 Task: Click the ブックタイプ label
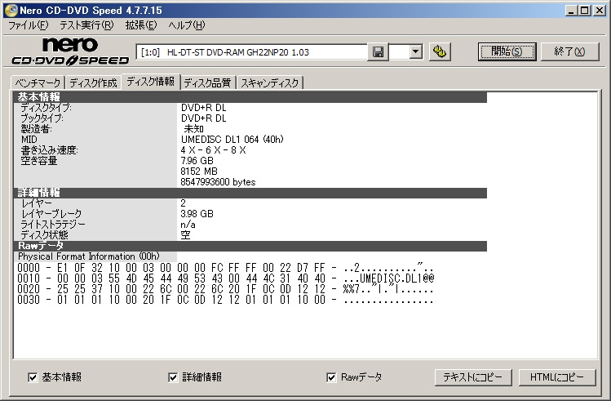(42, 118)
